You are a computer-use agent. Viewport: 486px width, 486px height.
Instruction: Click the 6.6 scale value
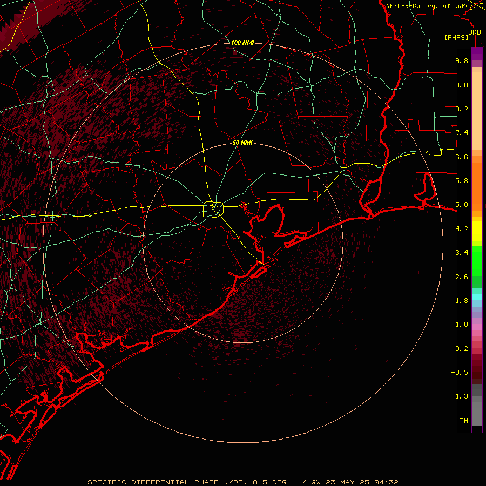point(462,157)
